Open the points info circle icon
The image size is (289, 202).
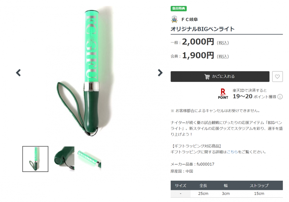point(280,97)
